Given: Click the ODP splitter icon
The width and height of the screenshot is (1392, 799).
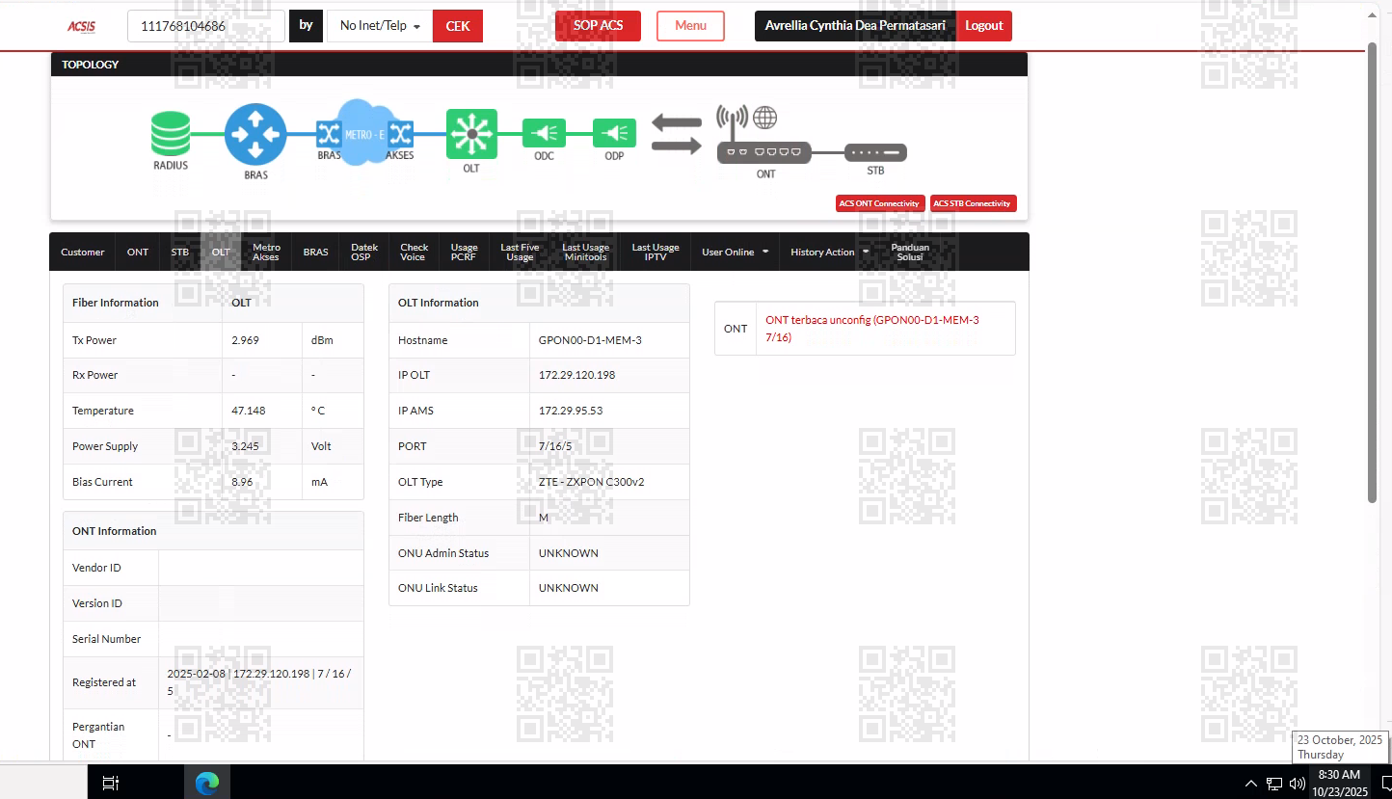Looking at the screenshot, I should 614,133.
